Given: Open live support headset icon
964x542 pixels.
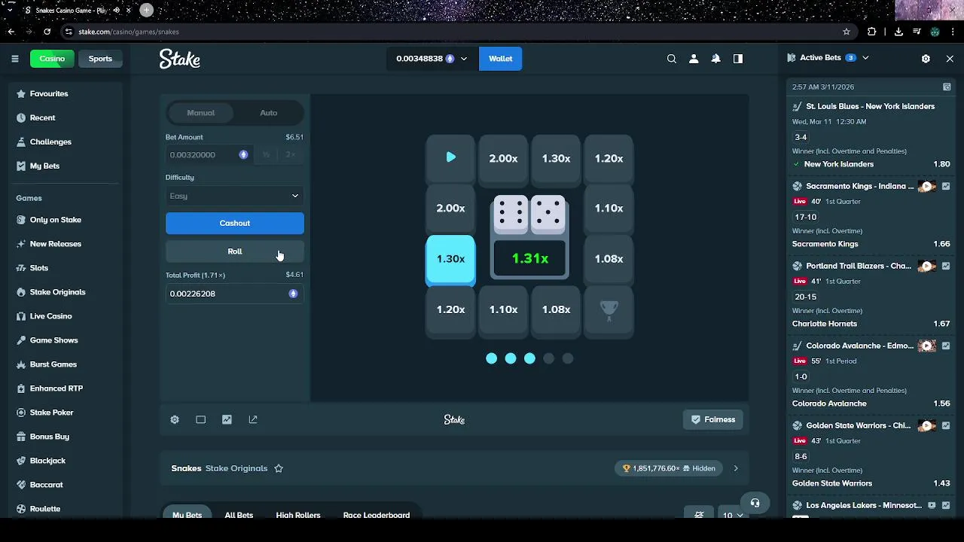Looking at the screenshot, I should coord(755,503).
